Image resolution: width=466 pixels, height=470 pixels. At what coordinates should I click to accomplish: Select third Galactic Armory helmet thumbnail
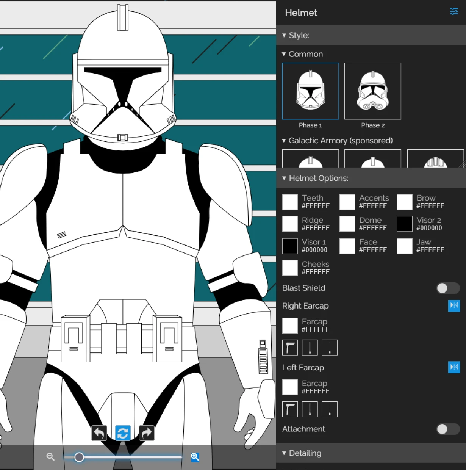pos(435,158)
